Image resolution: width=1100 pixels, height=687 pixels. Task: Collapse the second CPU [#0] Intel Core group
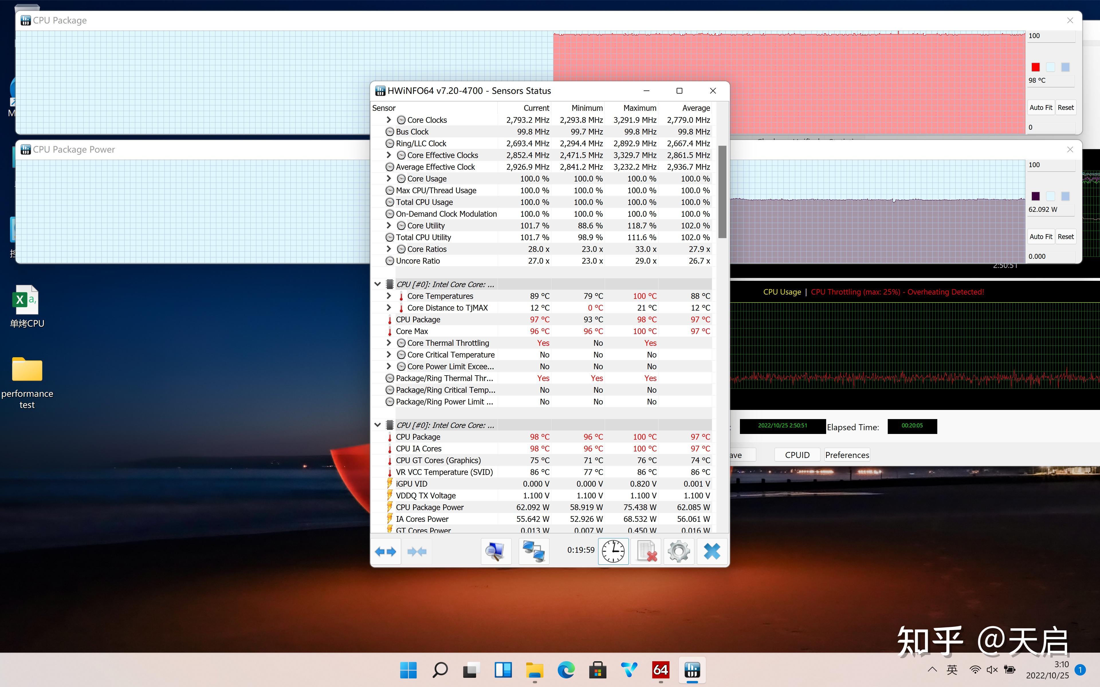click(x=377, y=425)
